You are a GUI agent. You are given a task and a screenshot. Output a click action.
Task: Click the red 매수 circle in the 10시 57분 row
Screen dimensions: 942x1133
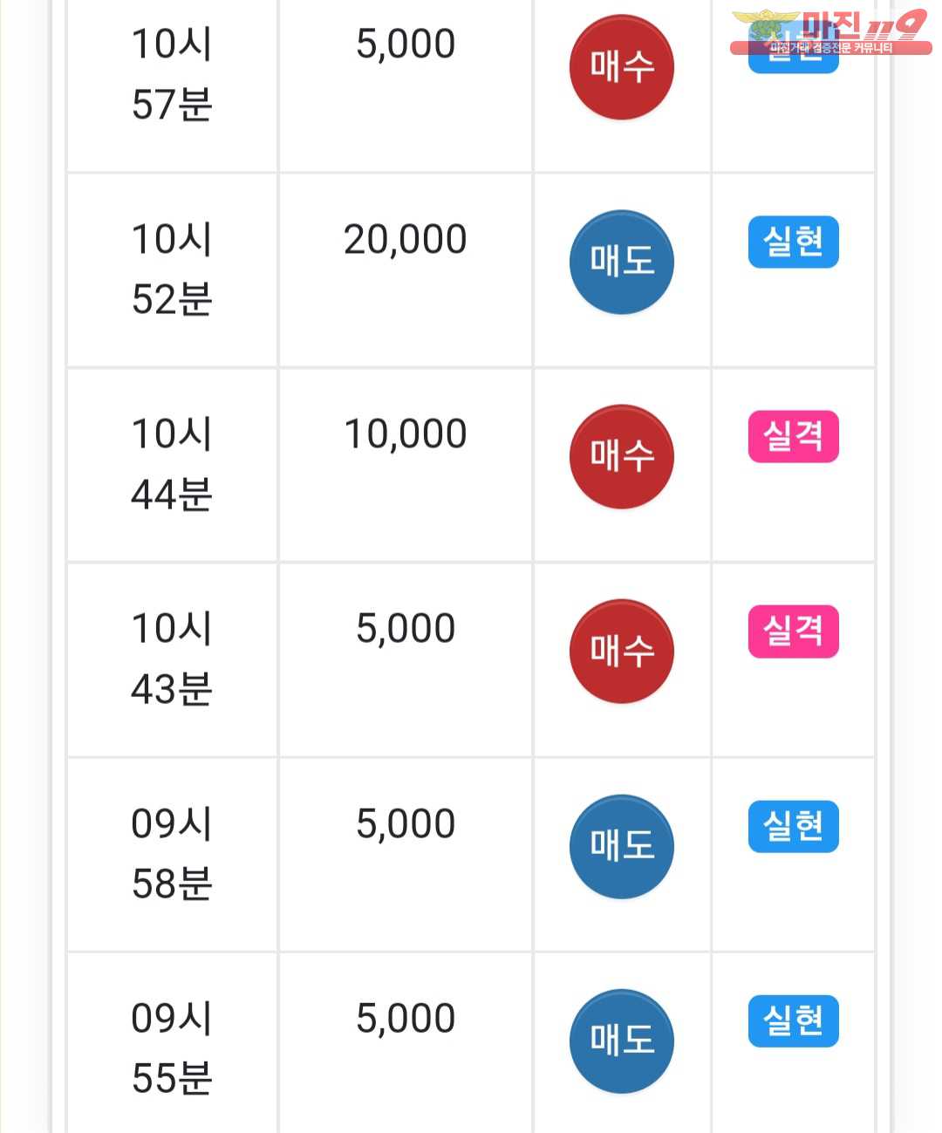pos(621,67)
